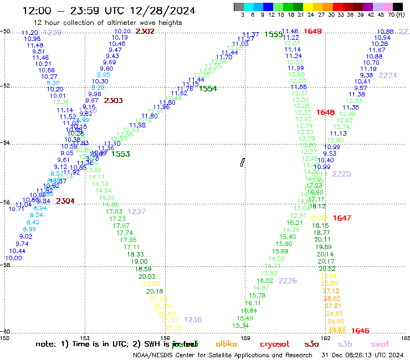
Task: Click the longitude axis label '156'
Action: click(165, 338)
